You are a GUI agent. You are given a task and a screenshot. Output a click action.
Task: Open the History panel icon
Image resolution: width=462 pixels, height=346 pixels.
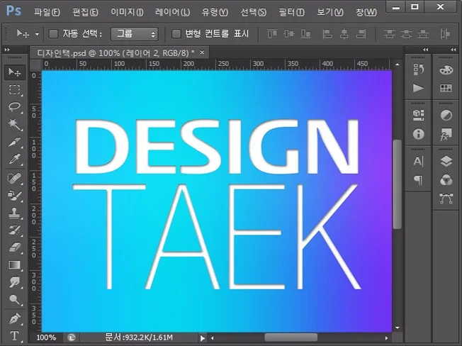418,70
